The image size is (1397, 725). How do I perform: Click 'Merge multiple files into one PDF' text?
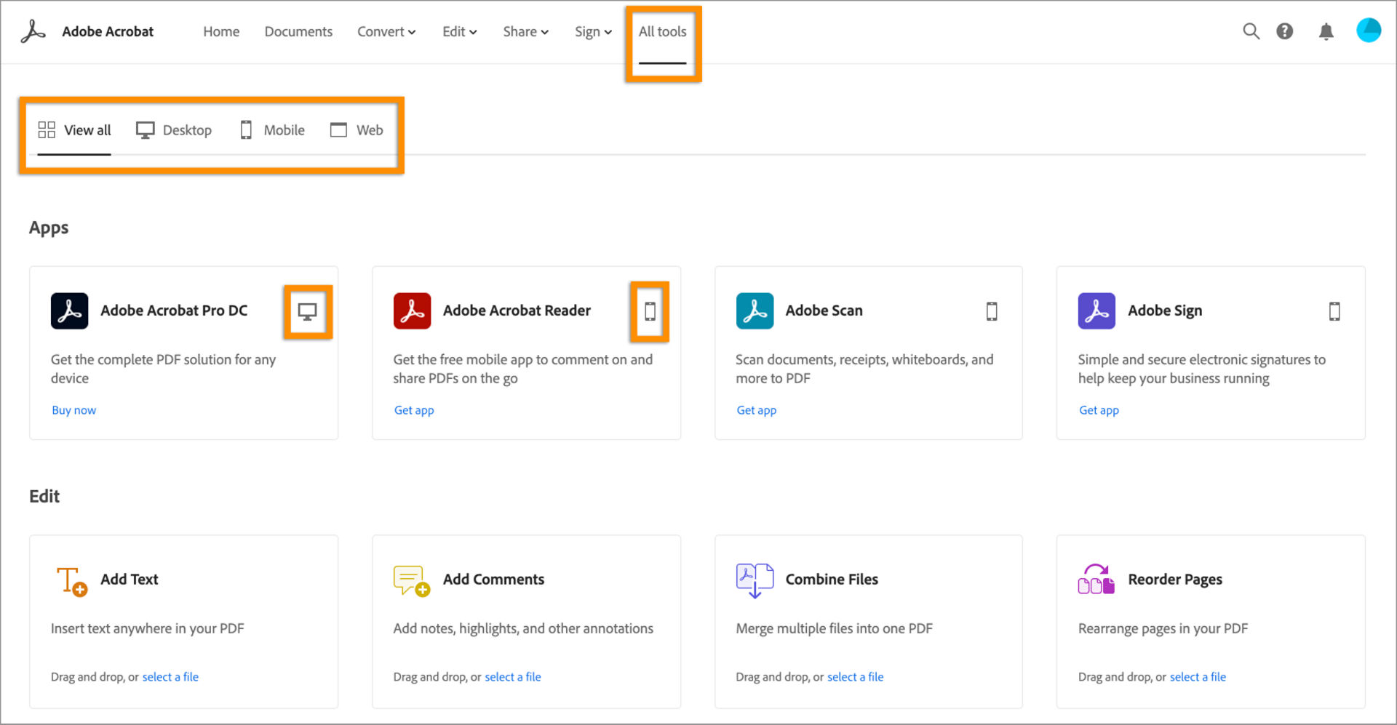tap(834, 628)
